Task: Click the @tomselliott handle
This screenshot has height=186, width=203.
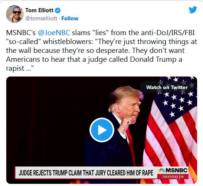Action: (41, 18)
